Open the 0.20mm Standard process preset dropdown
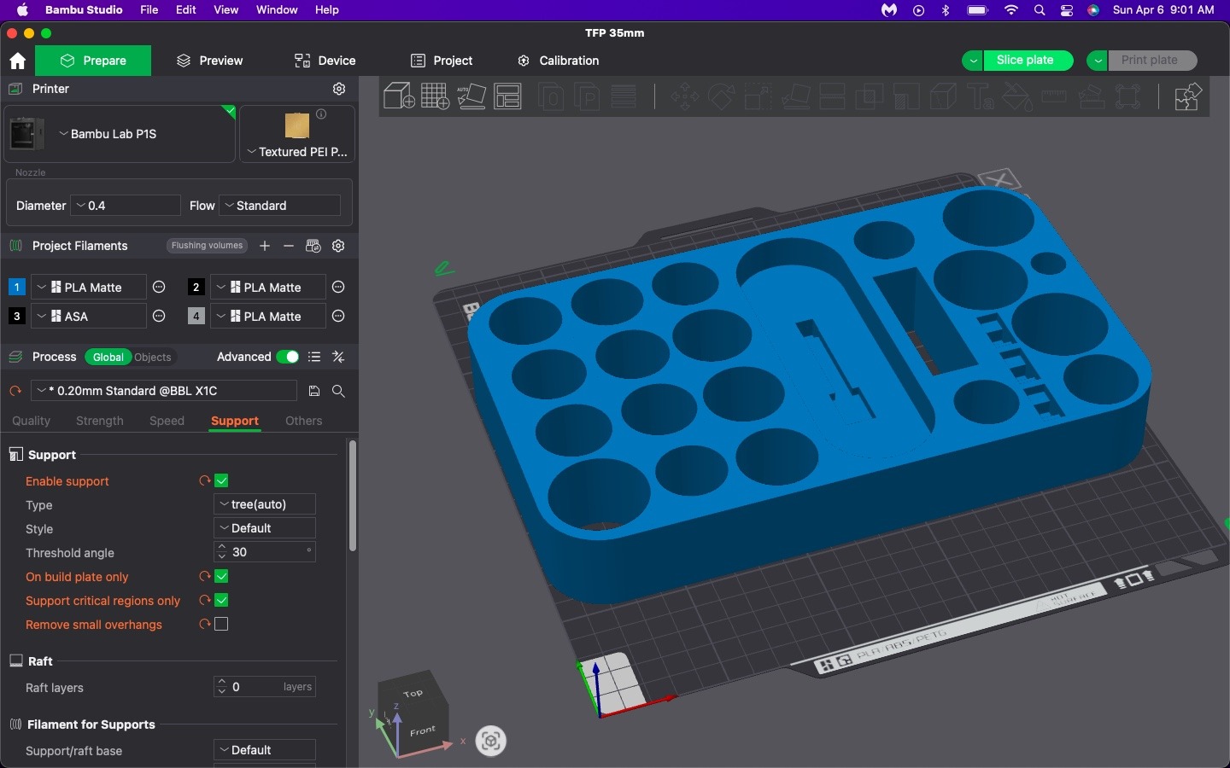This screenshot has width=1230, height=768. (x=164, y=391)
